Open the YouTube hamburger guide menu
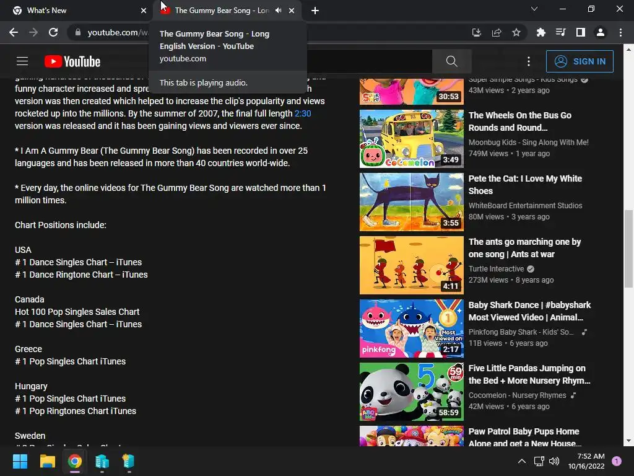The width and height of the screenshot is (634, 476). [22, 61]
